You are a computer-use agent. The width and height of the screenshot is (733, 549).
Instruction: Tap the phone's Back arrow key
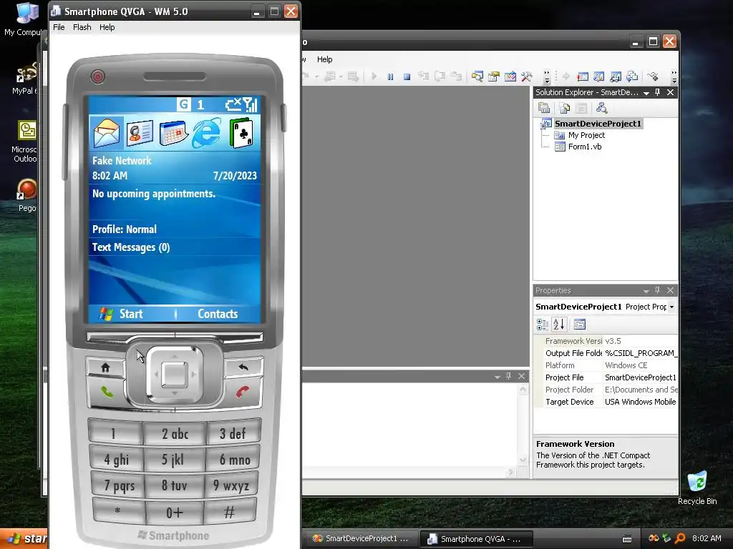coord(243,367)
